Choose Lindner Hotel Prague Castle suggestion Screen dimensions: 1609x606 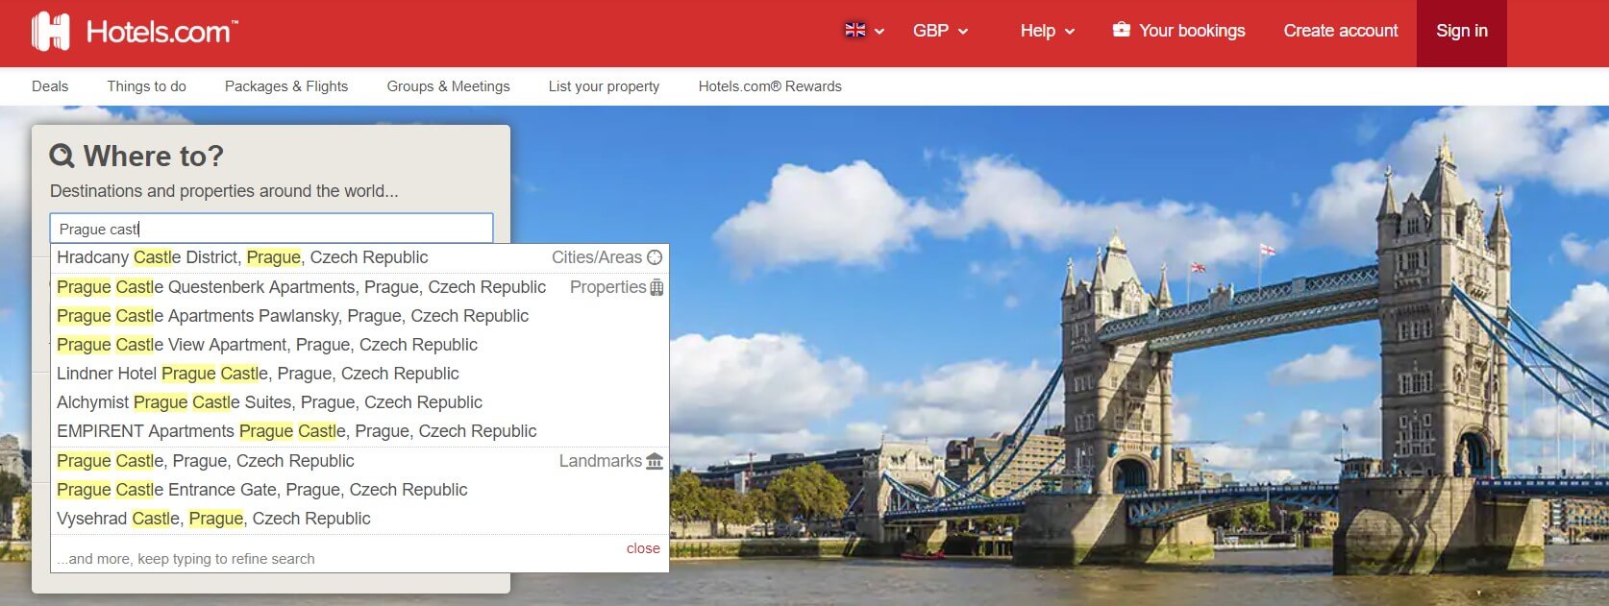tap(258, 374)
